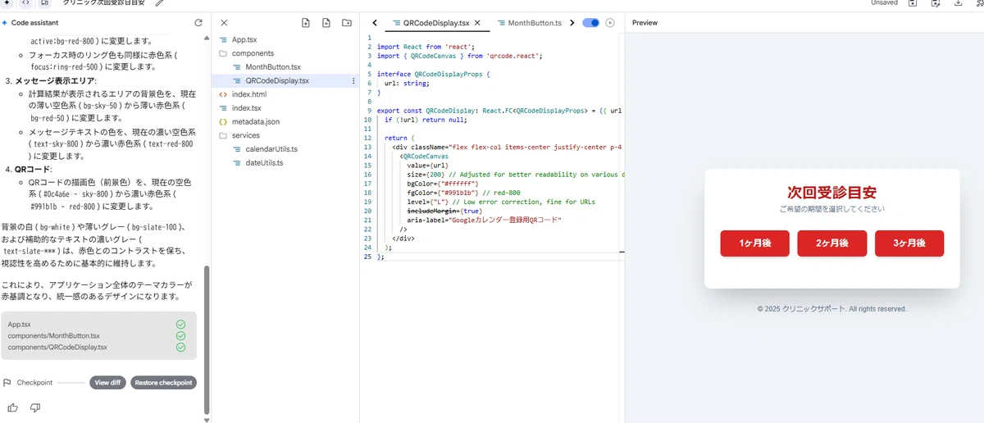Open dateUtils.ts in the file tree

point(264,162)
